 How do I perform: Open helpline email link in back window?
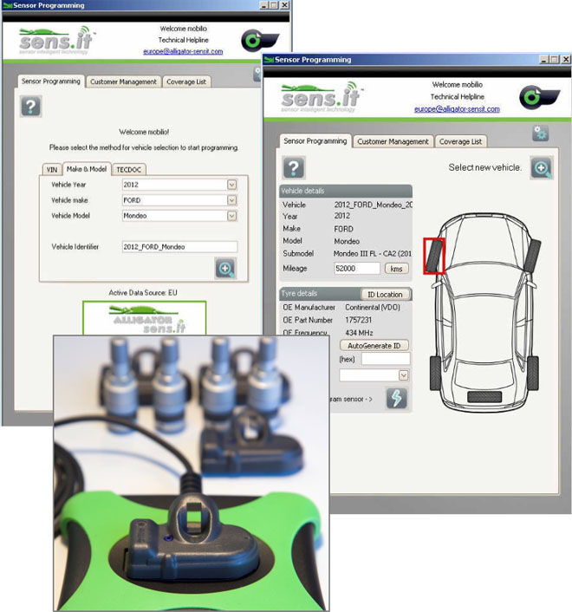click(183, 51)
